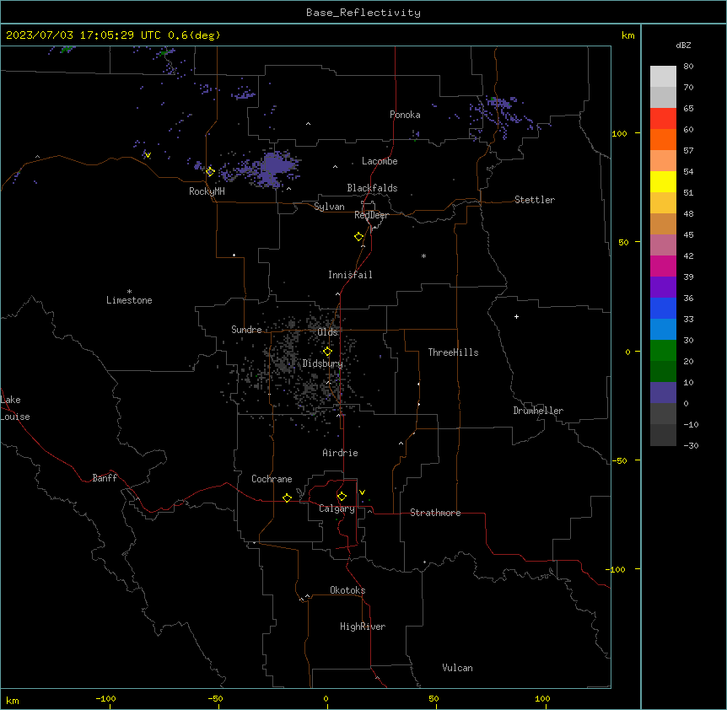Click the Drumheller label

[538, 411]
